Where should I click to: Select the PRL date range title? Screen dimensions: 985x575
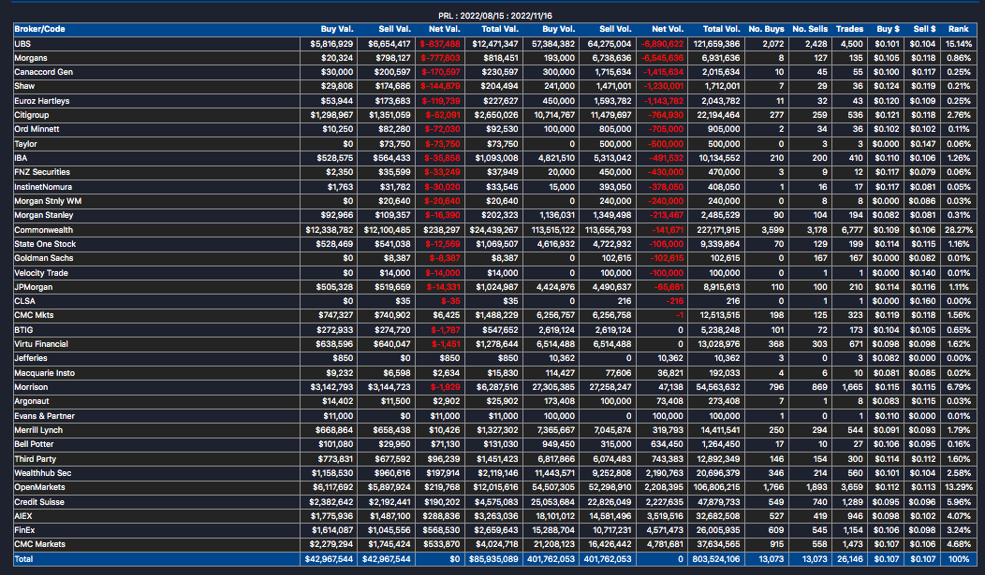pyautogui.click(x=495, y=16)
